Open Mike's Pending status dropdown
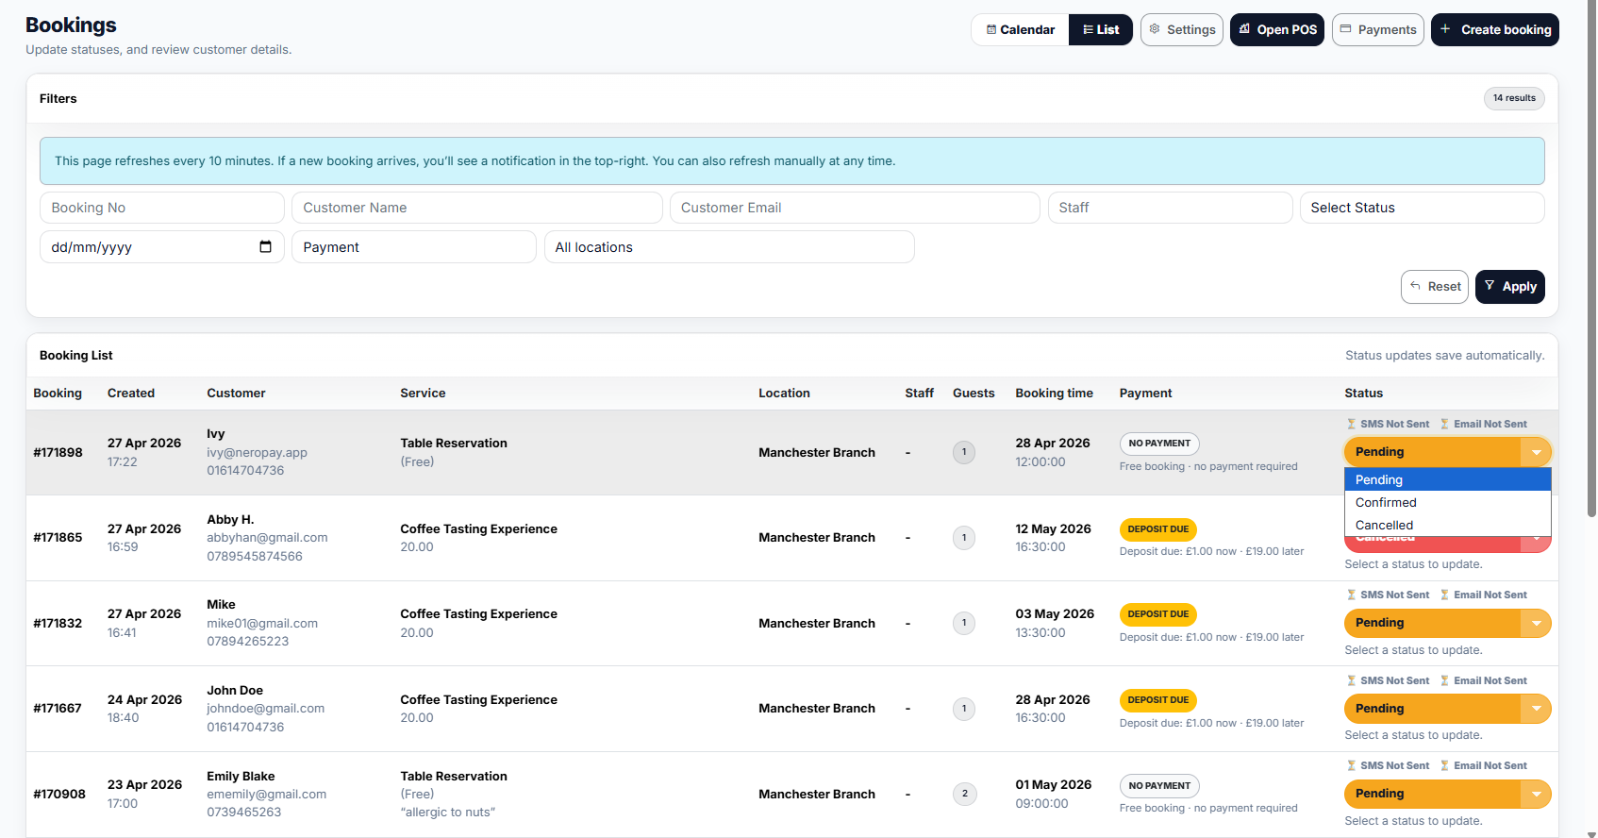 [1446, 623]
